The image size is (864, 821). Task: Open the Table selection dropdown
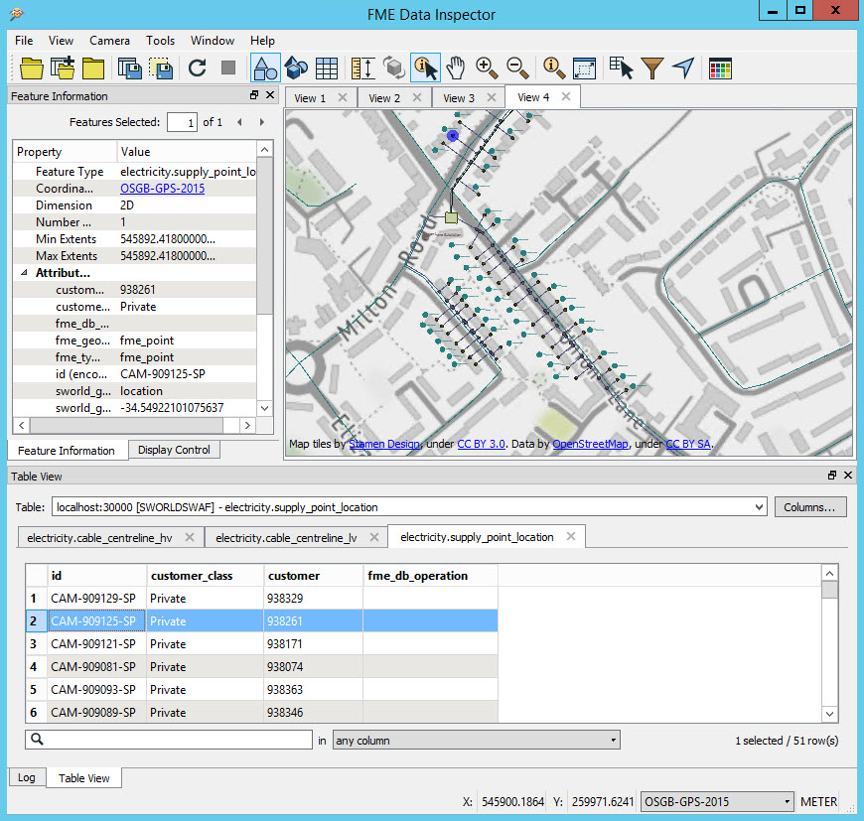coord(760,506)
